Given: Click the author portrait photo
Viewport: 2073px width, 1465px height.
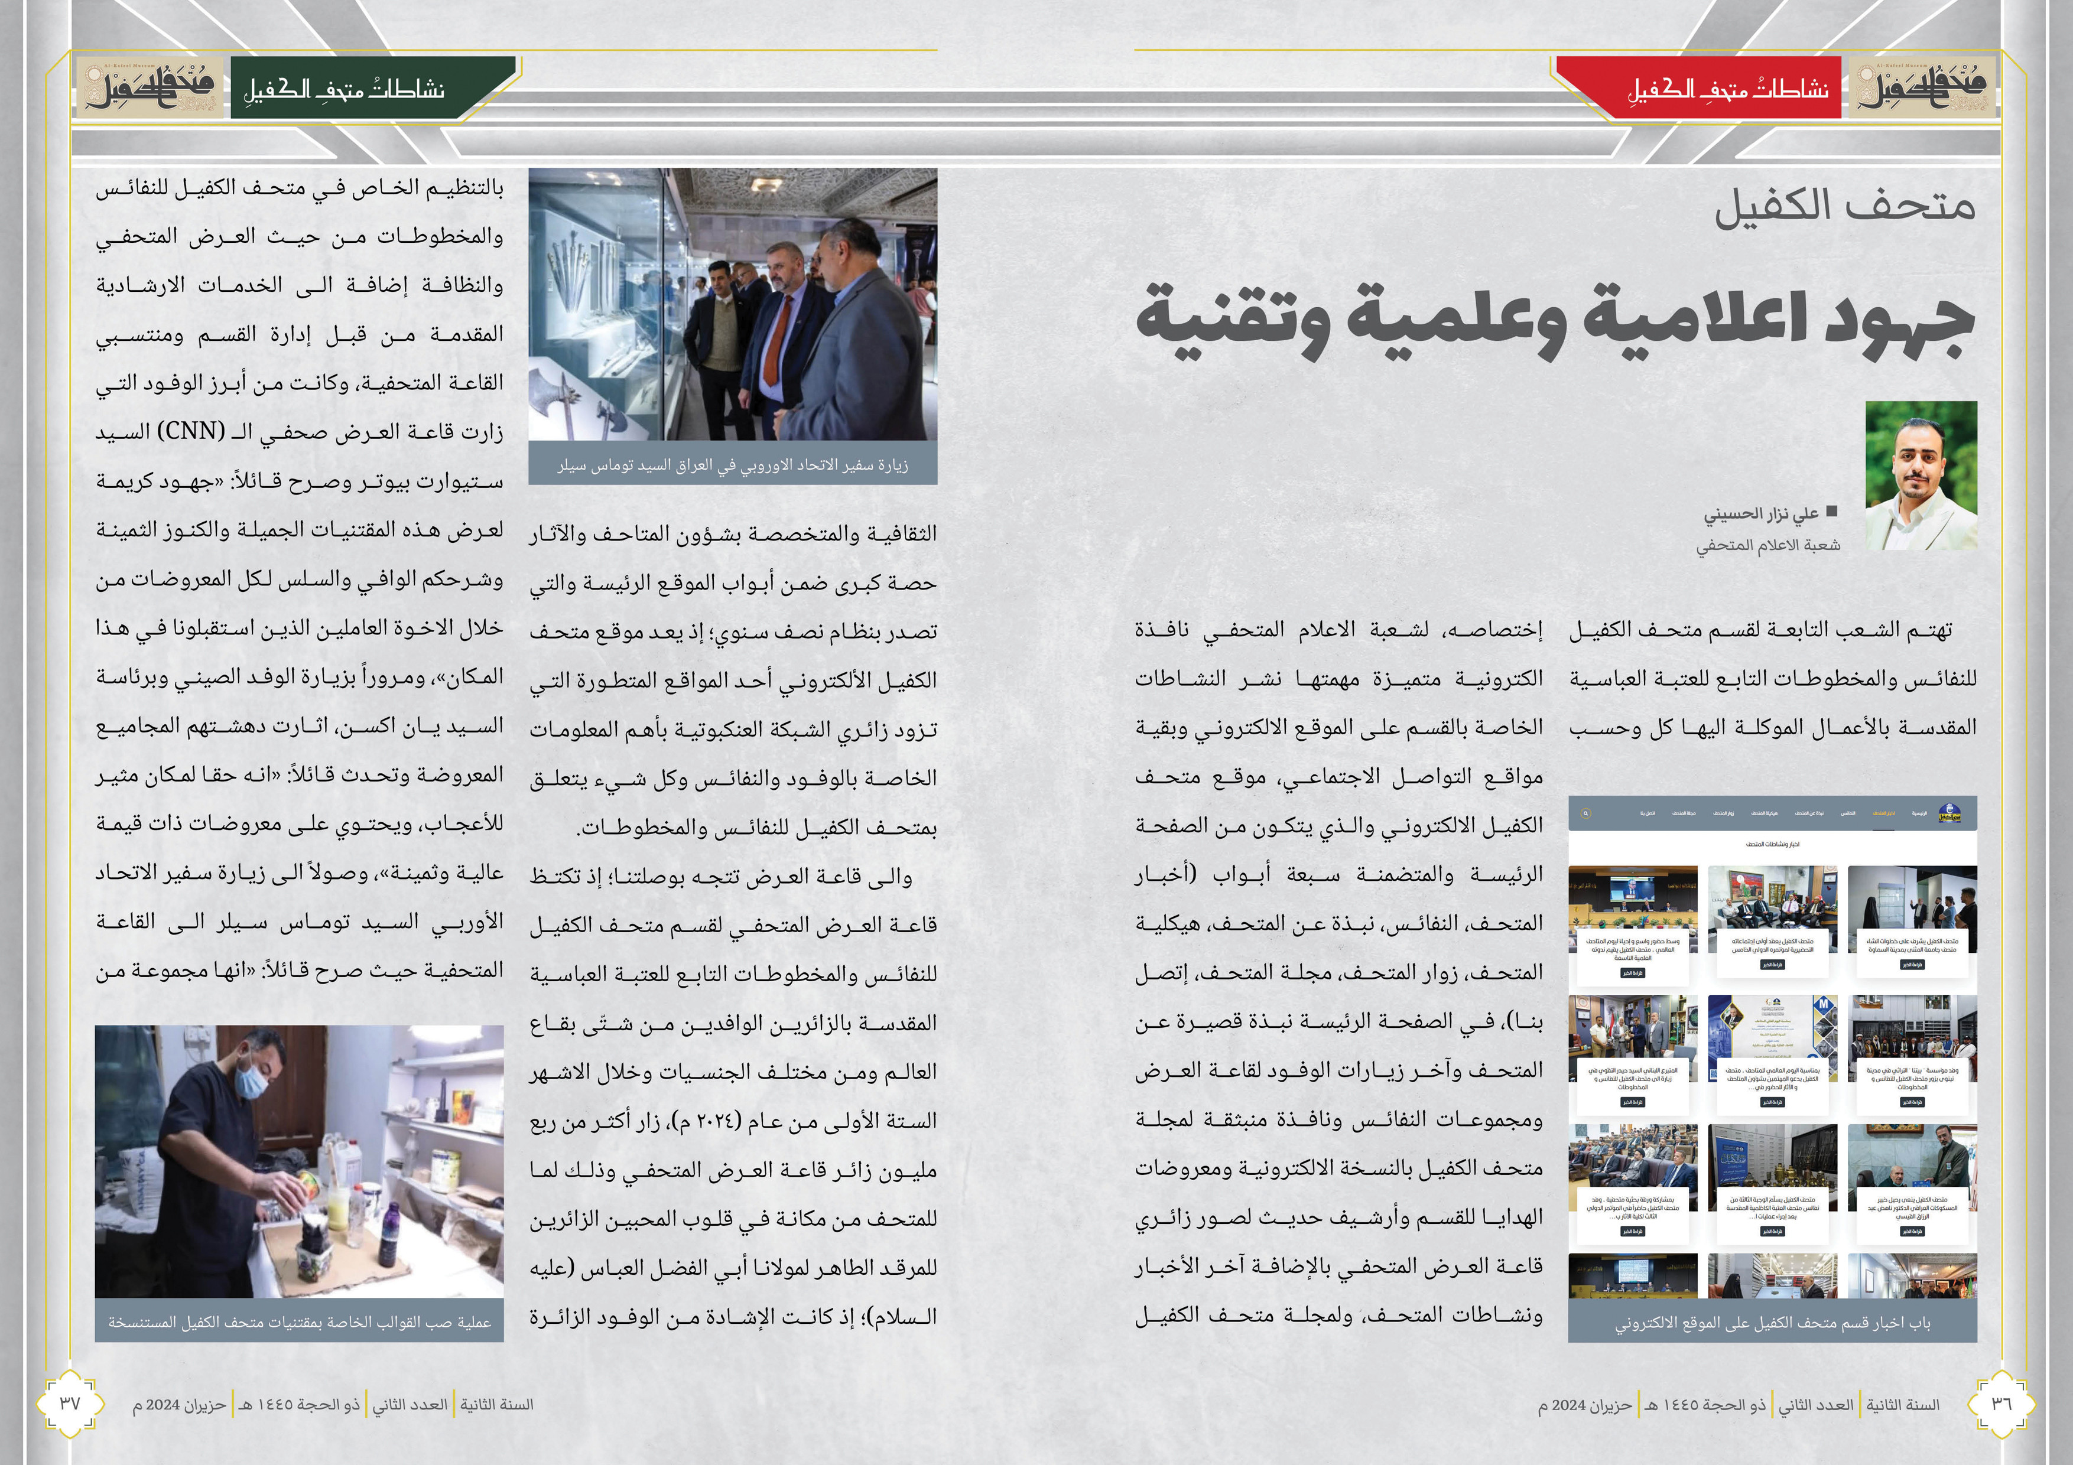Looking at the screenshot, I should pos(1921,476).
